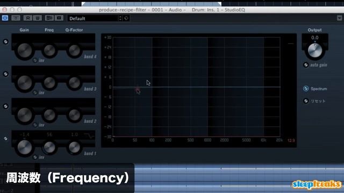Click the Q-Factor column label

pyautogui.click(x=74, y=30)
